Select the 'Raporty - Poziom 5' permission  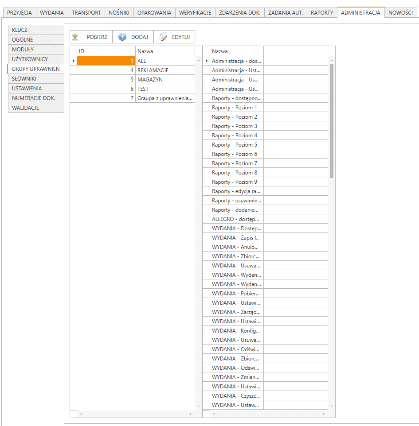[266, 144]
